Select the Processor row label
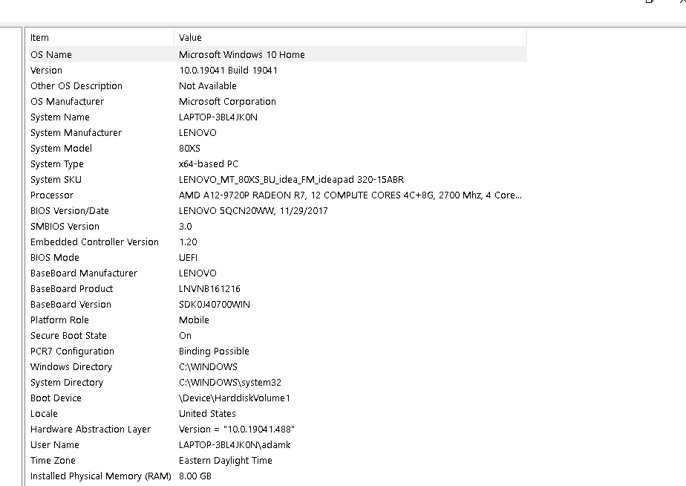 click(52, 195)
